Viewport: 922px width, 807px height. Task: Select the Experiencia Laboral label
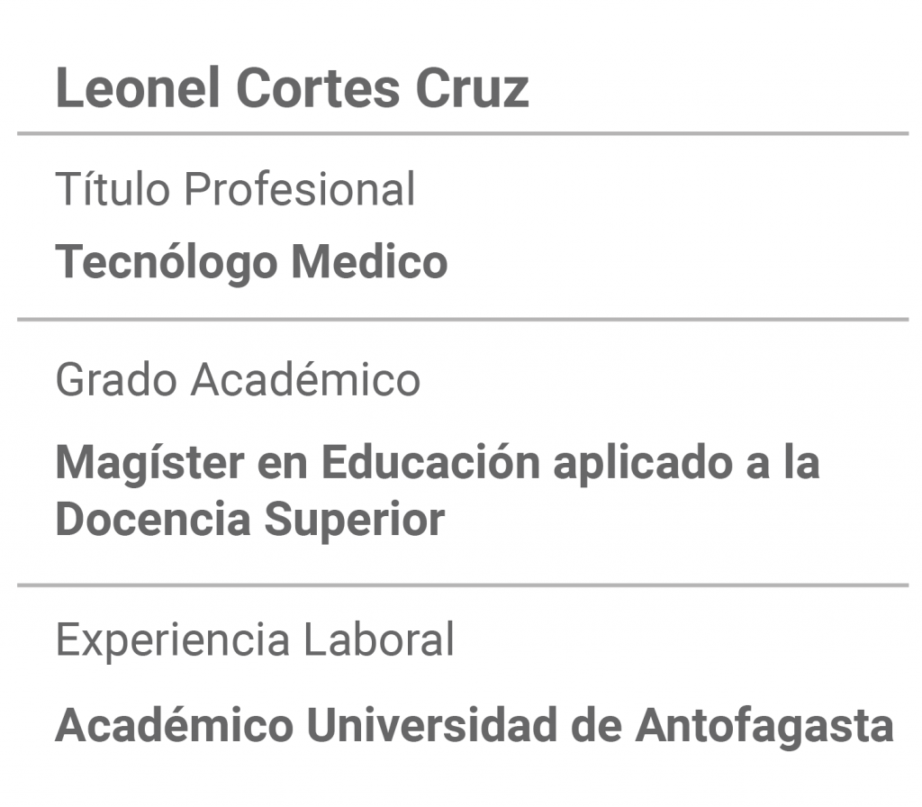click(x=255, y=640)
